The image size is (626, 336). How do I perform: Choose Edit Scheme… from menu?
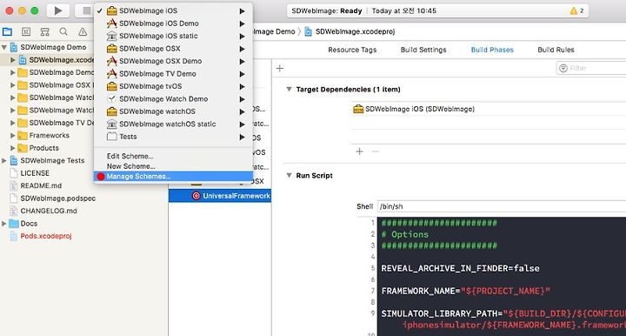click(173, 156)
